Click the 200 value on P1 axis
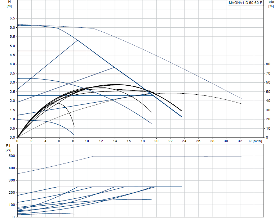 [12, 193]
